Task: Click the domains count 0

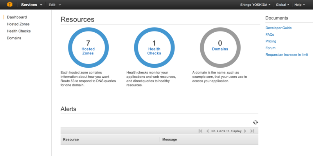Action: point(220,43)
